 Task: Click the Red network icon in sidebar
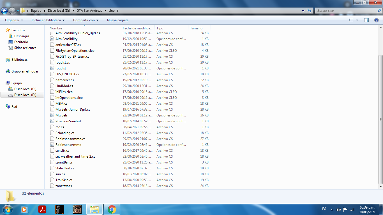(x=8, y=107)
